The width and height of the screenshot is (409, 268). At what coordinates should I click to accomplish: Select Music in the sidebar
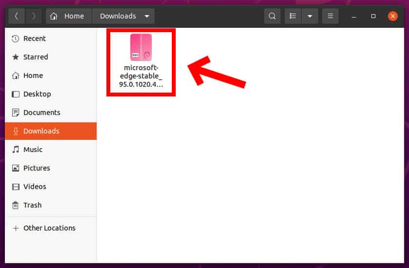[51, 150]
